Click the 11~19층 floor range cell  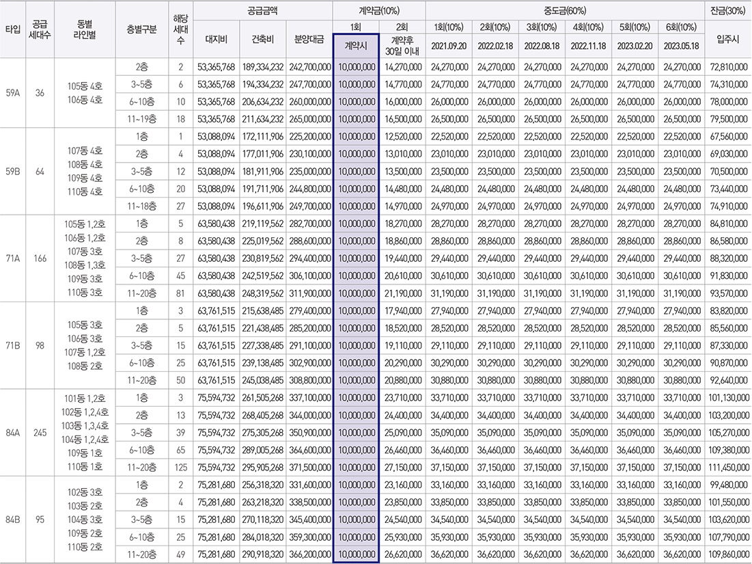click(x=142, y=119)
